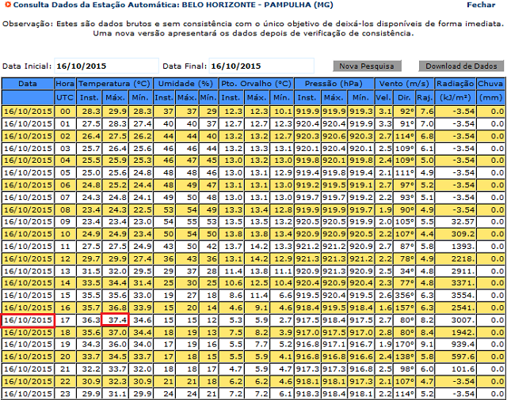Click the Hora column header
Screen dimensions: 507x400
[65, 84]
